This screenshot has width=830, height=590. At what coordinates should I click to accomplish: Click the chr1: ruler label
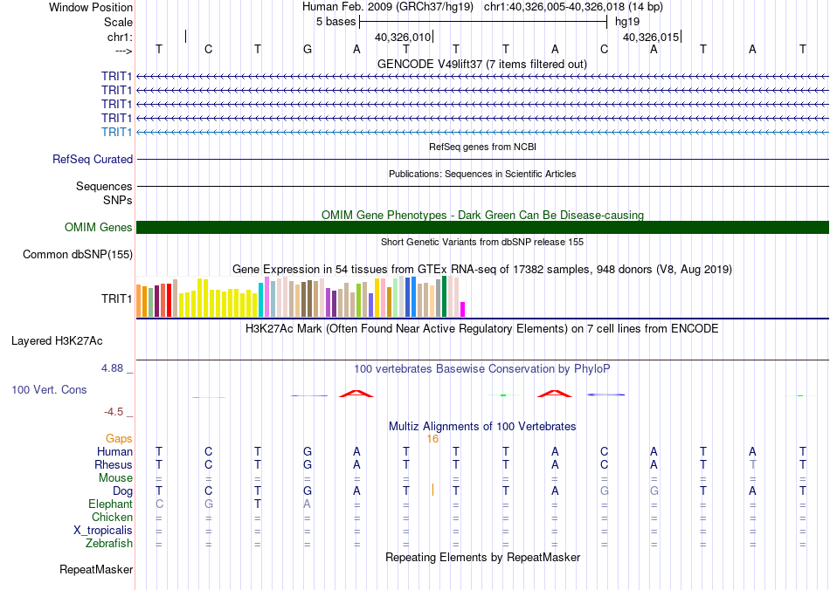tap(121, 37)
